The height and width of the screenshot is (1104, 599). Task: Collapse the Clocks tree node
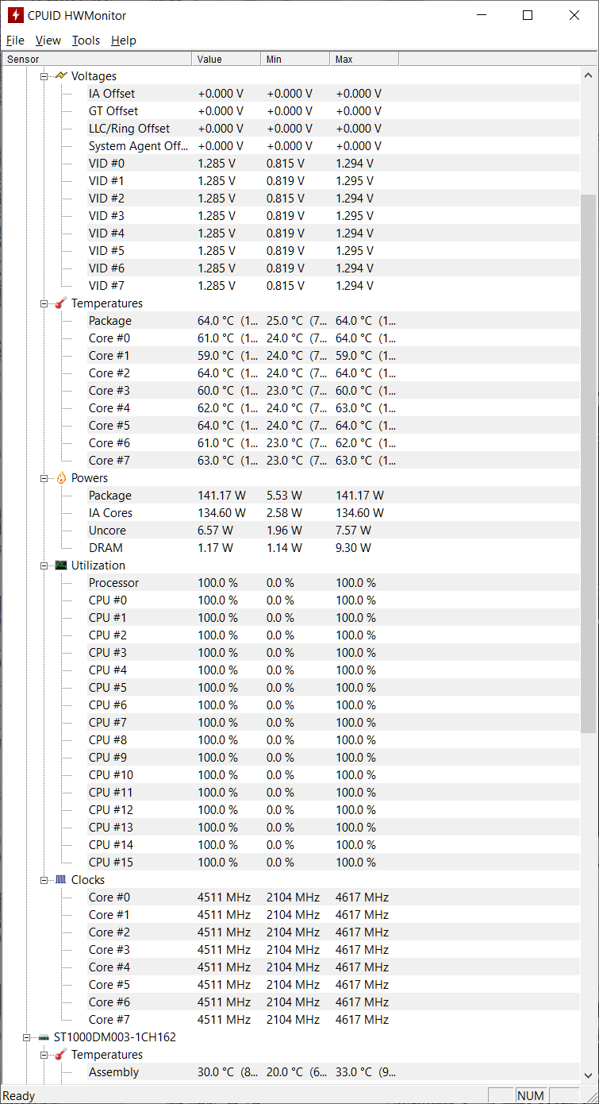point(44,880)
